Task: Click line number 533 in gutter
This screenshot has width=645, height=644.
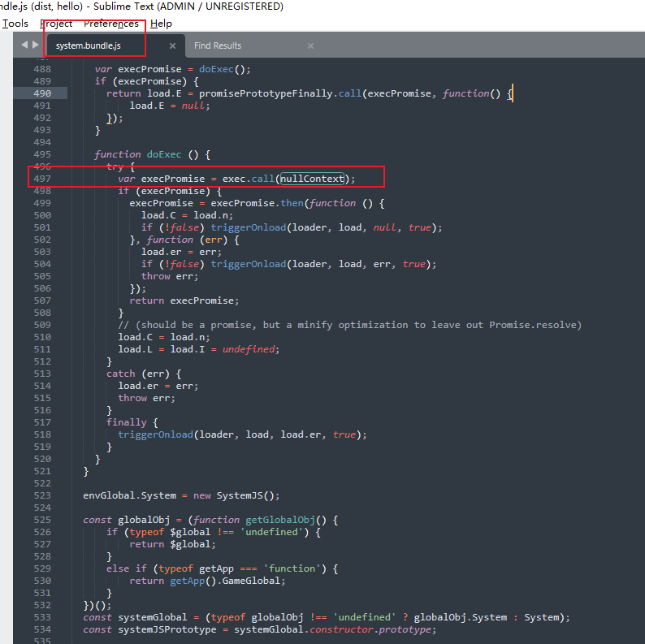Action: (x=42, y=617)
